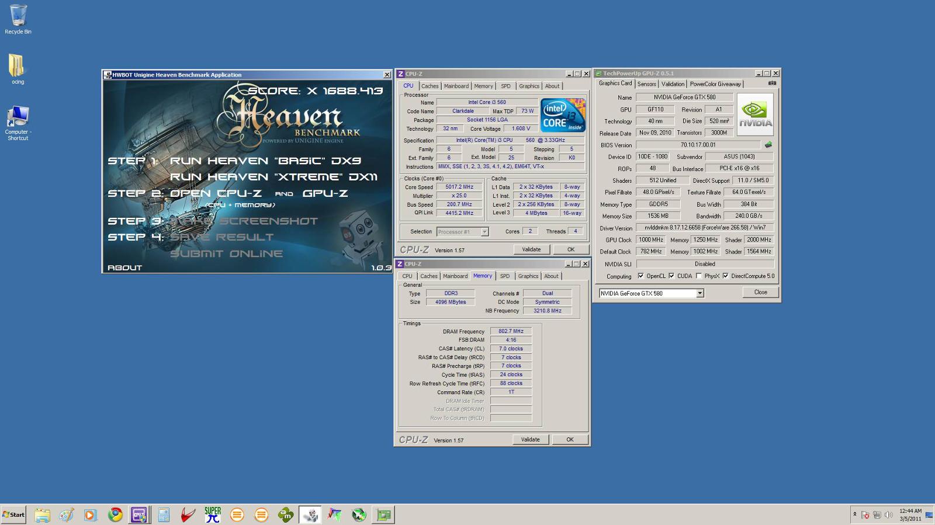Click the taskbar clock

click(x=910, y=514)
